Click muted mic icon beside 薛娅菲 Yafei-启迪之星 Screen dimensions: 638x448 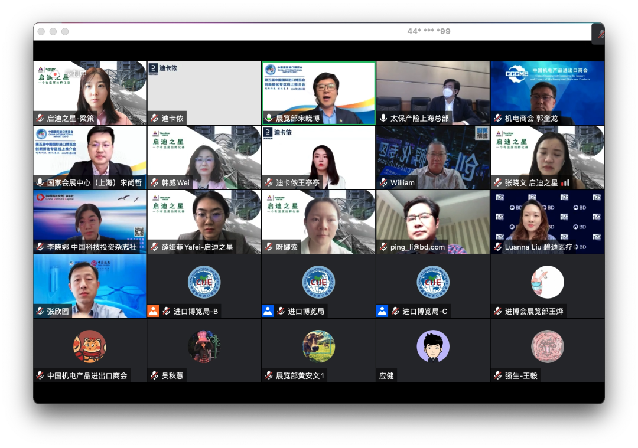pyautogui.click(x=154, y=247)
